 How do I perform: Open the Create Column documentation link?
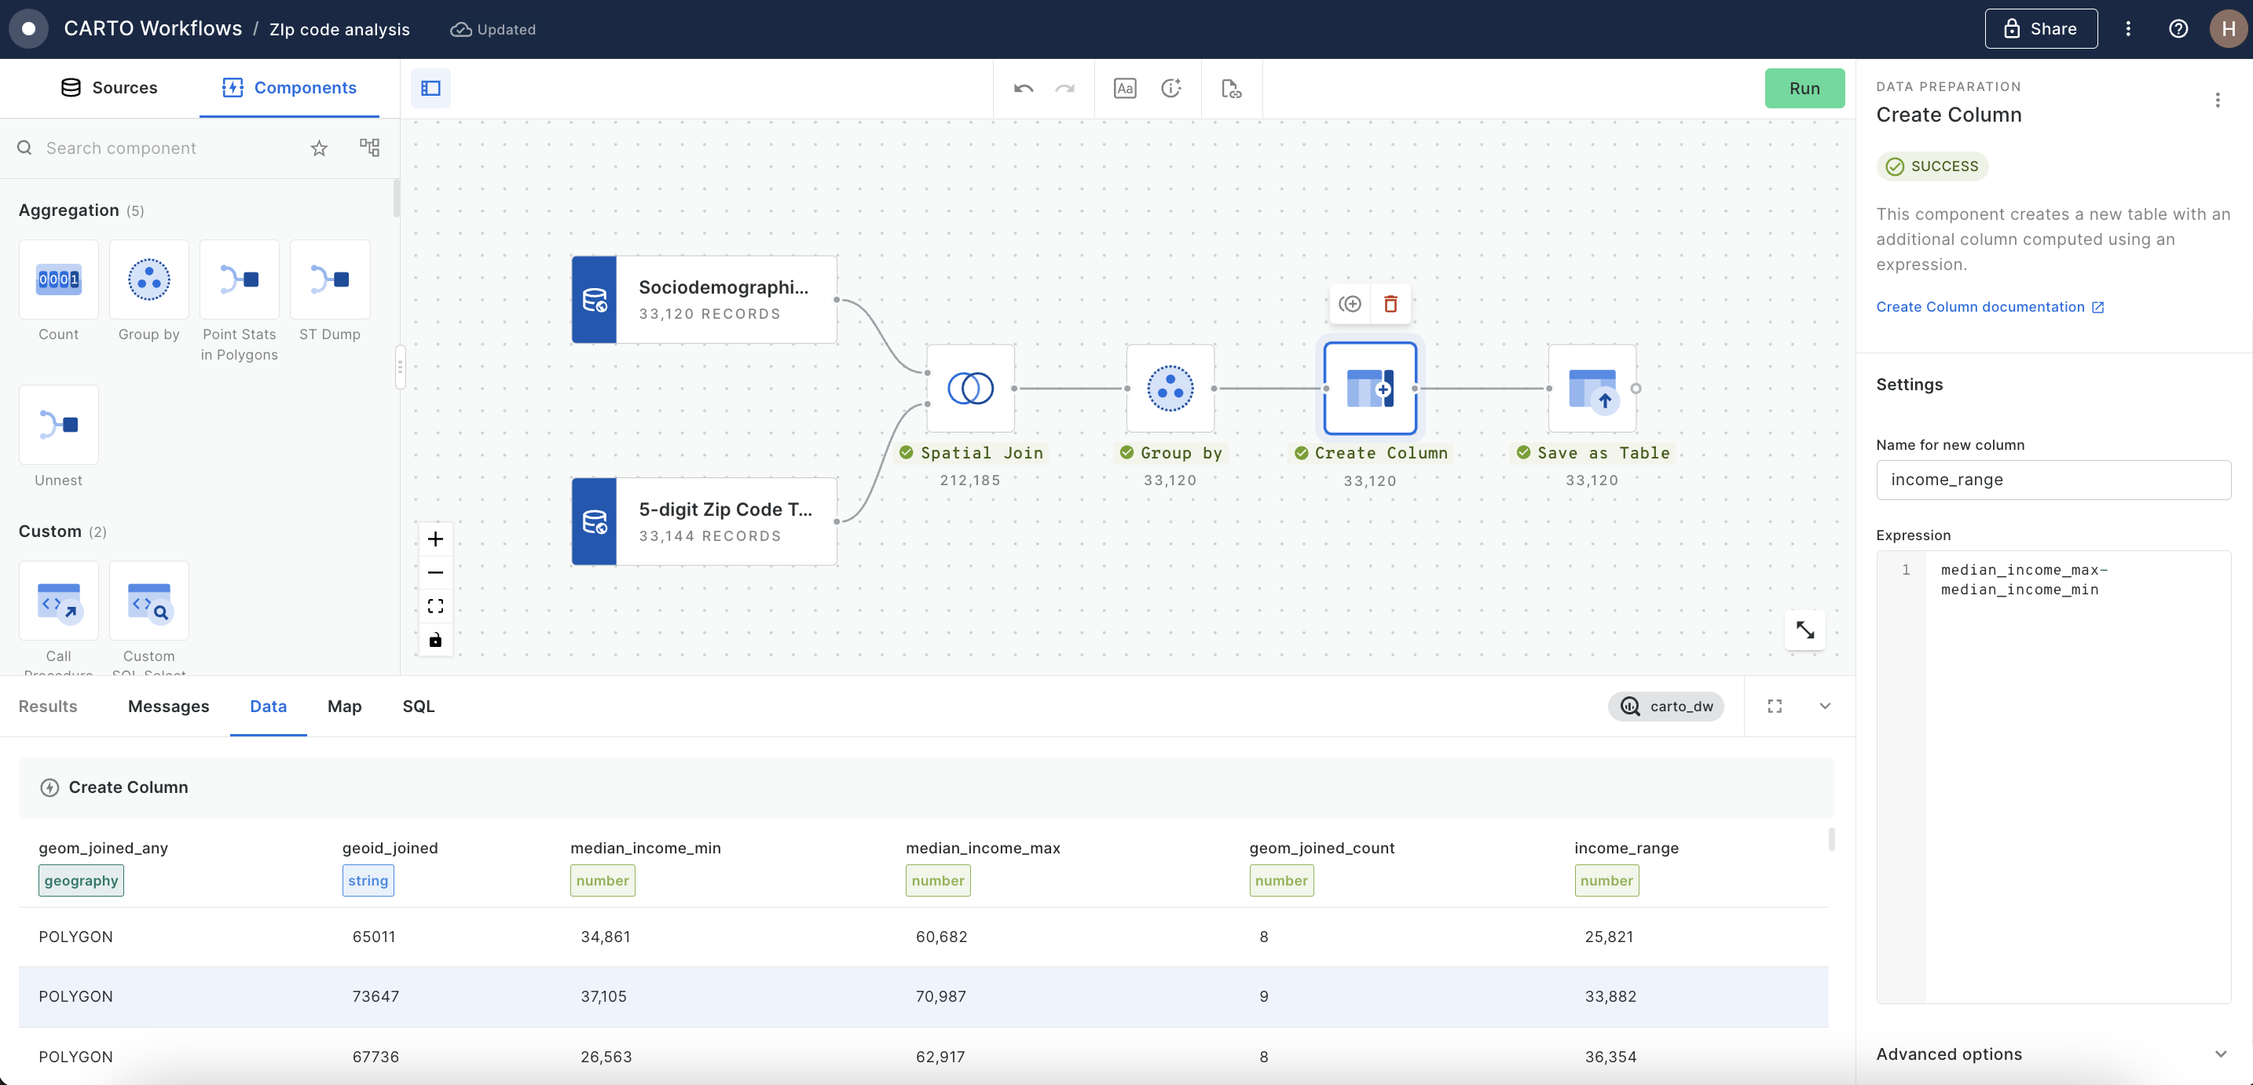(1982, 306)
